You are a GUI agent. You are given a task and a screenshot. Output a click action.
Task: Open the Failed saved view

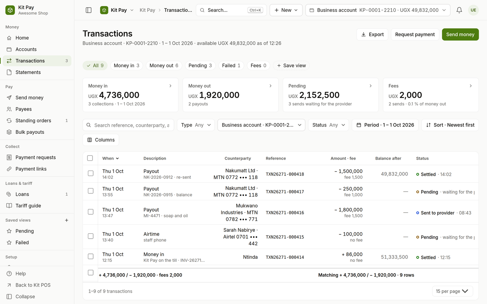pos(37,242)
